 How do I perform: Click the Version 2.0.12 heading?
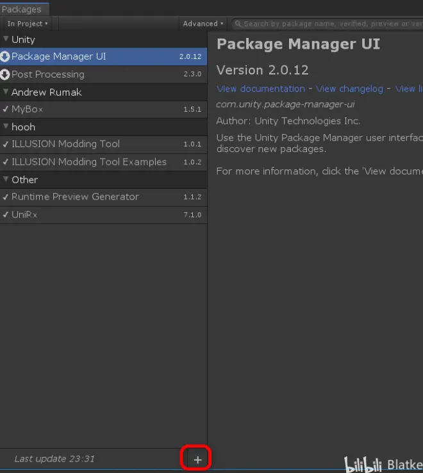262,70
